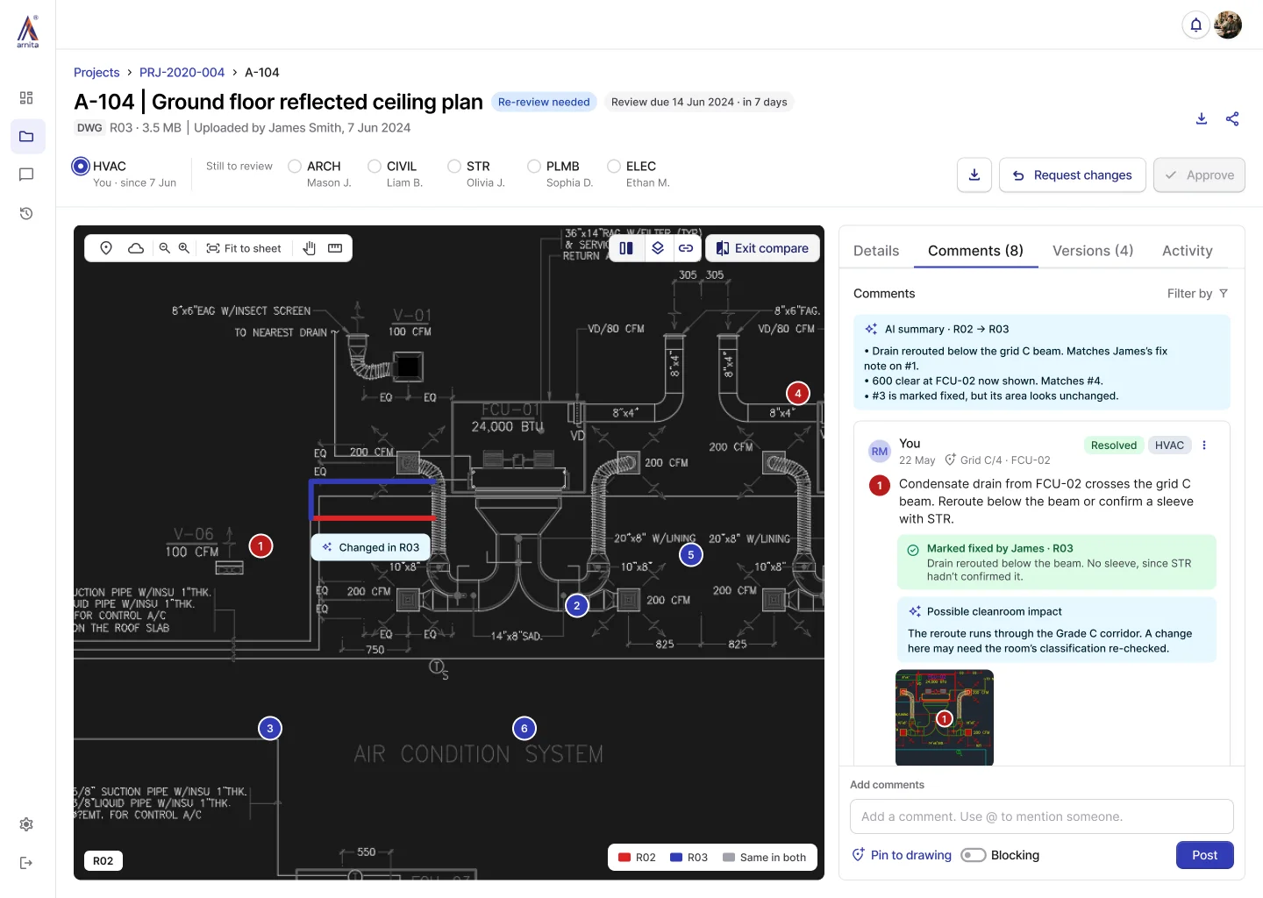
Task: Exit compare mode
Action: click(763, 248)
